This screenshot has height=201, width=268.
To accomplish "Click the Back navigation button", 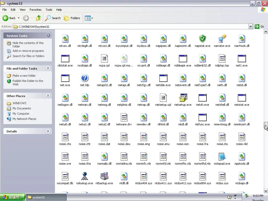I will coord(9,18).
